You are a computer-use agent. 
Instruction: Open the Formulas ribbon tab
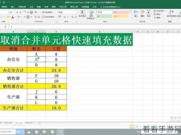(31, 7)
